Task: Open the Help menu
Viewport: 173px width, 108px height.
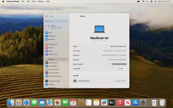Action: tap(48, 1)
